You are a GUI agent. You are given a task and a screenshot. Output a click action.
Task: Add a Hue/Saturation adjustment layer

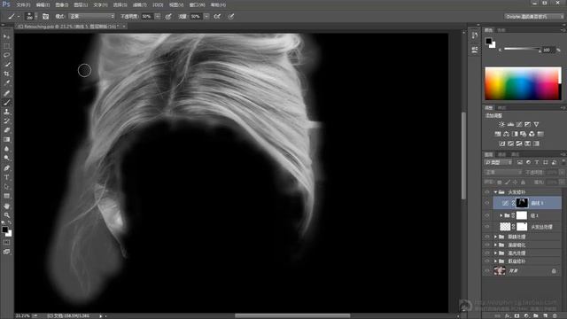coord(498,134)
